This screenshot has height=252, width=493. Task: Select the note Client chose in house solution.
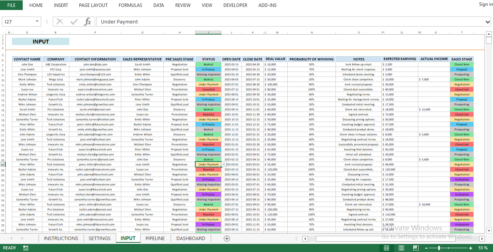pos(359,134)
